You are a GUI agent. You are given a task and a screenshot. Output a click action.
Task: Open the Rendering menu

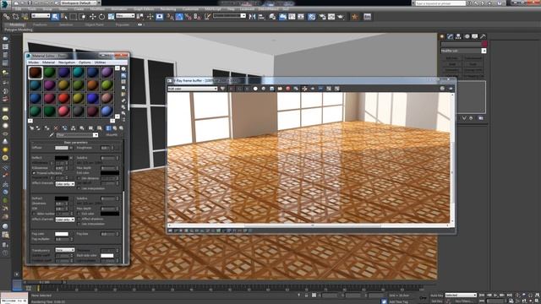[168, 9]
